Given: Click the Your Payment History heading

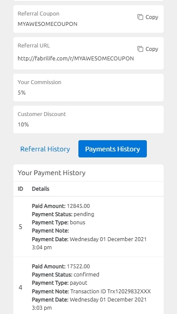Looking at the screenshot, I should click(x=51, y=173).
